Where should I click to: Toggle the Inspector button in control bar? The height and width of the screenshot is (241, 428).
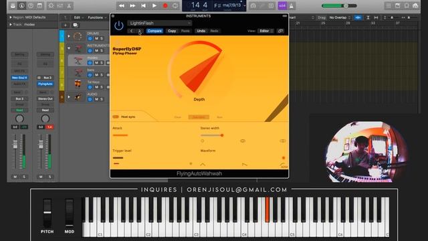tap(22, 6)
